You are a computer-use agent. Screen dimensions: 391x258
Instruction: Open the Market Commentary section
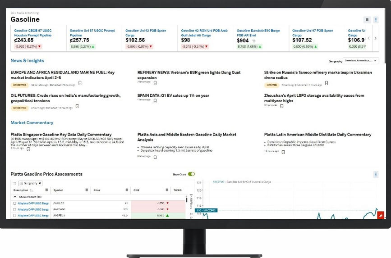click(x=32, y=122)
